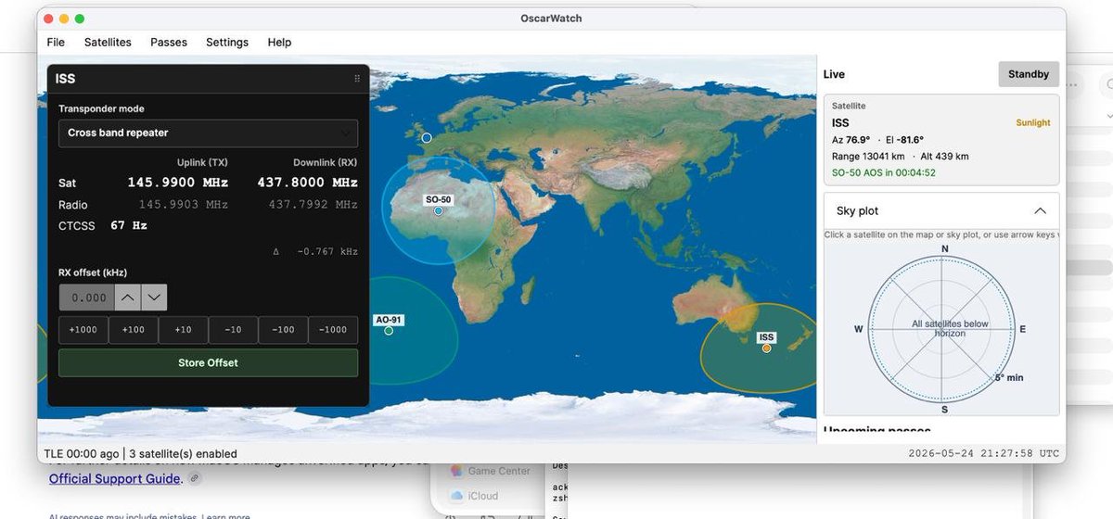Click the uplink 145.9900 MHz value
Image resolution: width=1113 pixels, height=519 pixels.
coord(178,183)
